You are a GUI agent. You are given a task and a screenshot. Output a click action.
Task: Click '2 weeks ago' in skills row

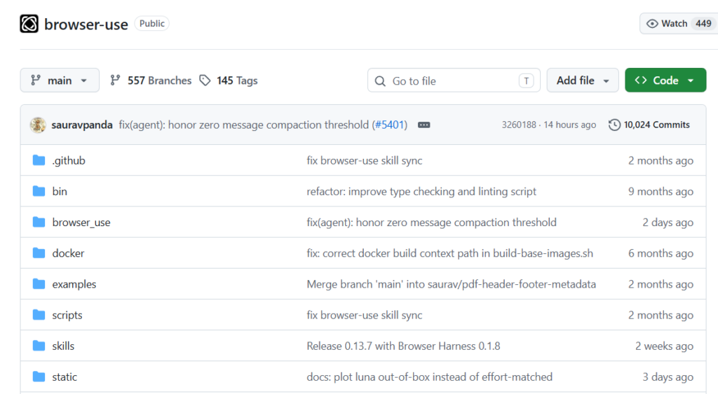point(664,346)
